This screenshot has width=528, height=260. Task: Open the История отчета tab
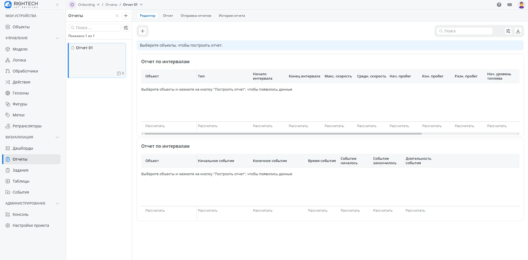click(x=232, y=16)
